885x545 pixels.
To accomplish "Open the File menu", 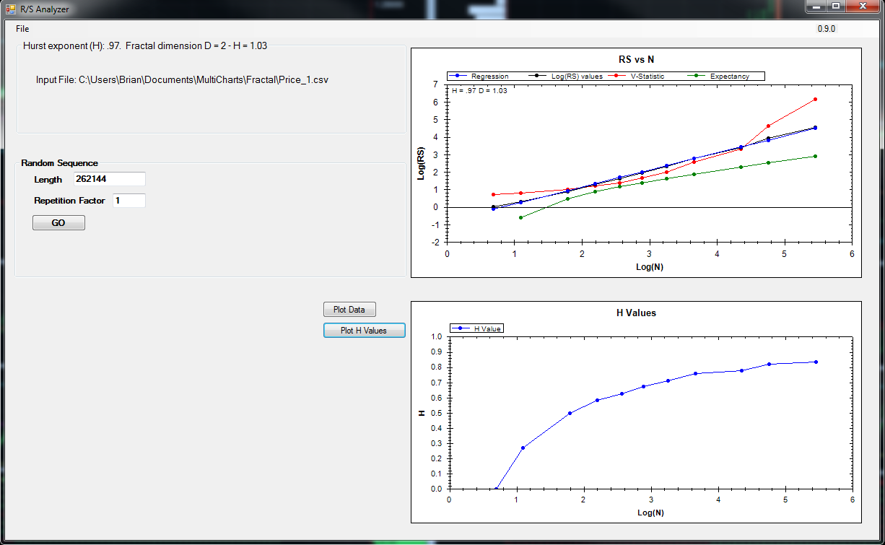I will coord(22,29).
